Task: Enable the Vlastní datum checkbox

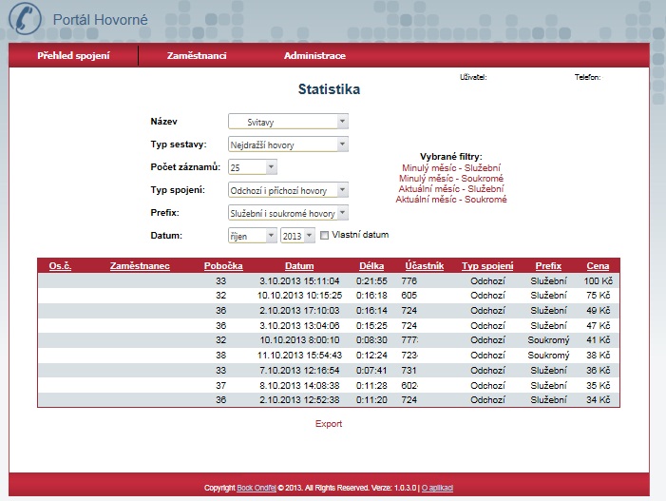Action: 324,235
